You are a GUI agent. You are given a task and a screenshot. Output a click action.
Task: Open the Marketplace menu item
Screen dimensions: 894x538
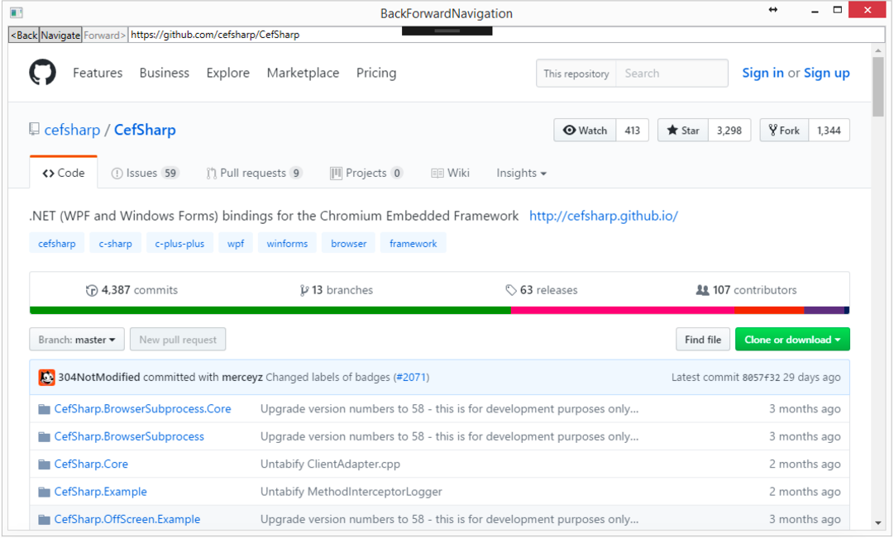pyautogui.click(x=303, y=73)
